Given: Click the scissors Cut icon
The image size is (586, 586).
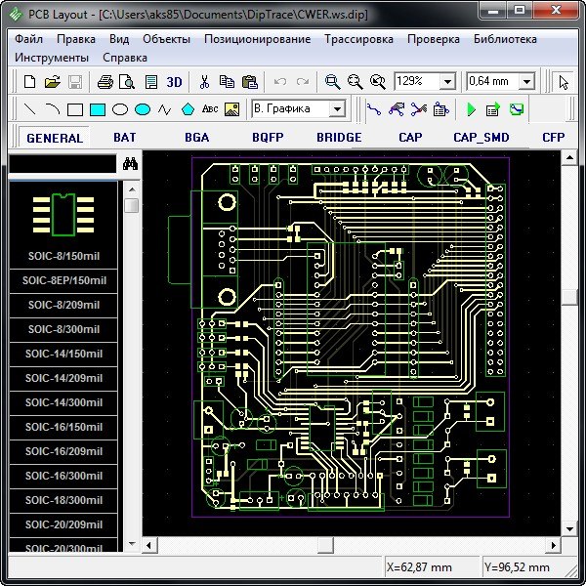Looking at the screenshot, I should [204, 82].
